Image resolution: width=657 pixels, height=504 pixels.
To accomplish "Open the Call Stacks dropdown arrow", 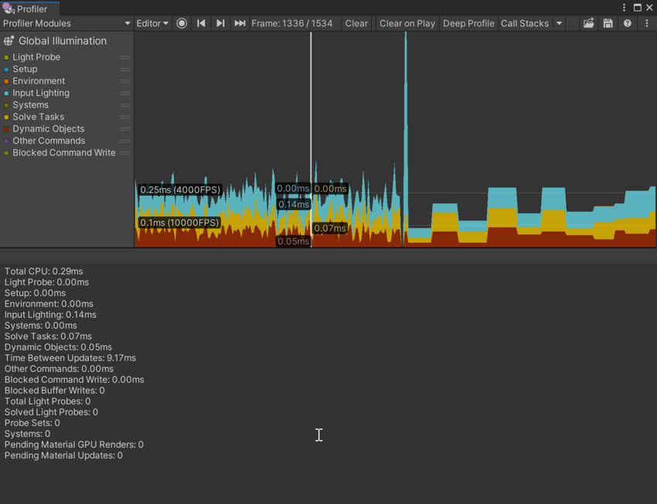I will pyautogui.click(x=560, y=23).
